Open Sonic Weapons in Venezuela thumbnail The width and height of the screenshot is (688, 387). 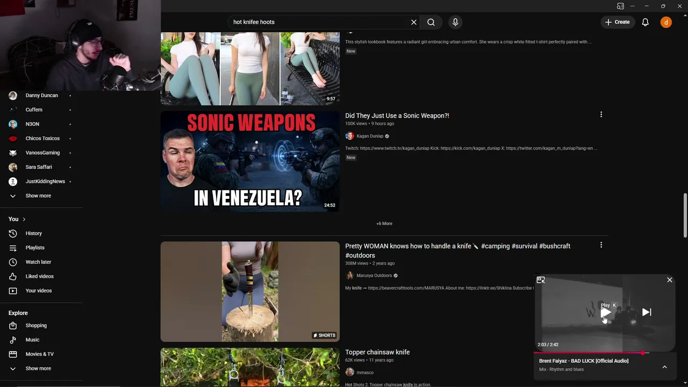(x=250, y=161)
